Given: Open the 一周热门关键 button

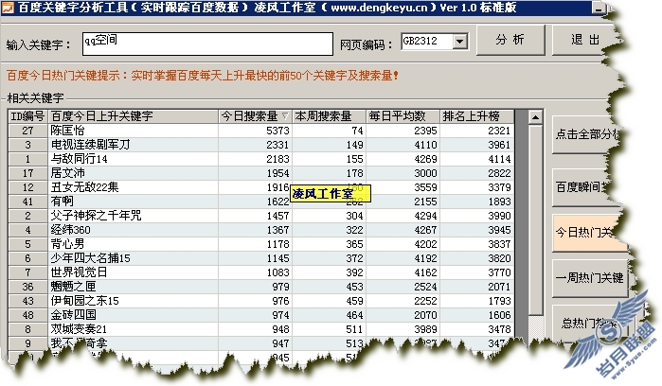Looking at the screenshot, I should click(x=590, y=278).
